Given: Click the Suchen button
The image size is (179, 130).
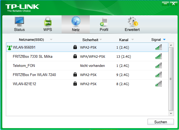Looking at the screenshot, I should 161,122.
